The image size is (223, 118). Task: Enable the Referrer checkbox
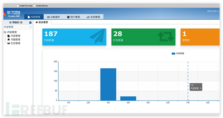[34, 6]
